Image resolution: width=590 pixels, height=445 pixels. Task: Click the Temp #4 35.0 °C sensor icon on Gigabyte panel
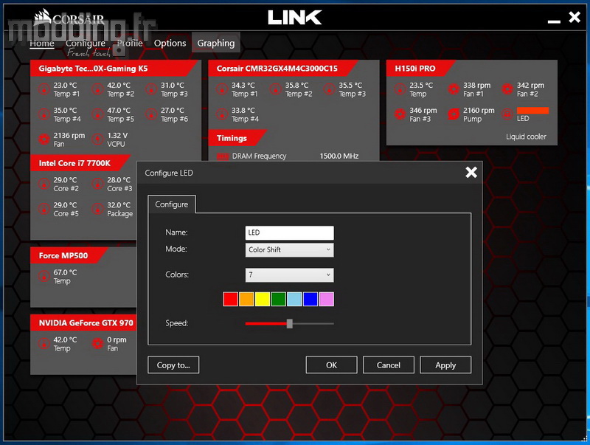[44, 114]
